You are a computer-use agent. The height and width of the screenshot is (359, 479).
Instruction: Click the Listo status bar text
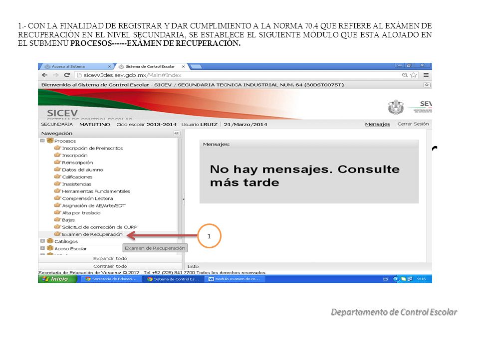tap(193, 266)
